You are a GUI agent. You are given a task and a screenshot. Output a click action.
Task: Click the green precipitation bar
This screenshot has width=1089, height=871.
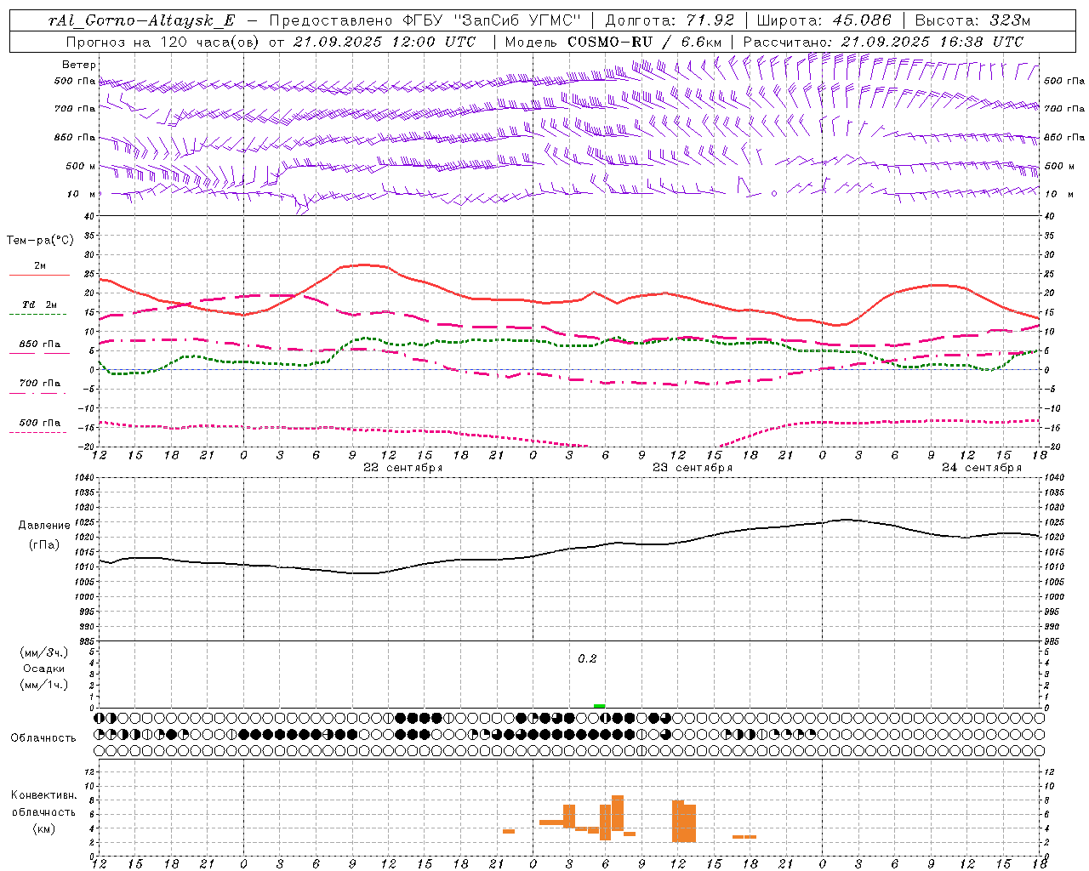click(600, 706)
